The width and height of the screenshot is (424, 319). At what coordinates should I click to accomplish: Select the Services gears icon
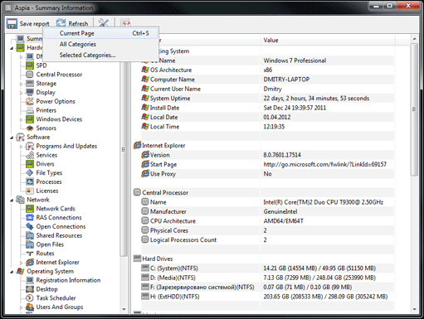click(x=30, y=155)
